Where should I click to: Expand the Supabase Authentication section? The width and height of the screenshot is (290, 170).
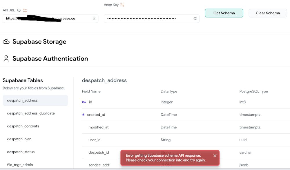point(145,59)
